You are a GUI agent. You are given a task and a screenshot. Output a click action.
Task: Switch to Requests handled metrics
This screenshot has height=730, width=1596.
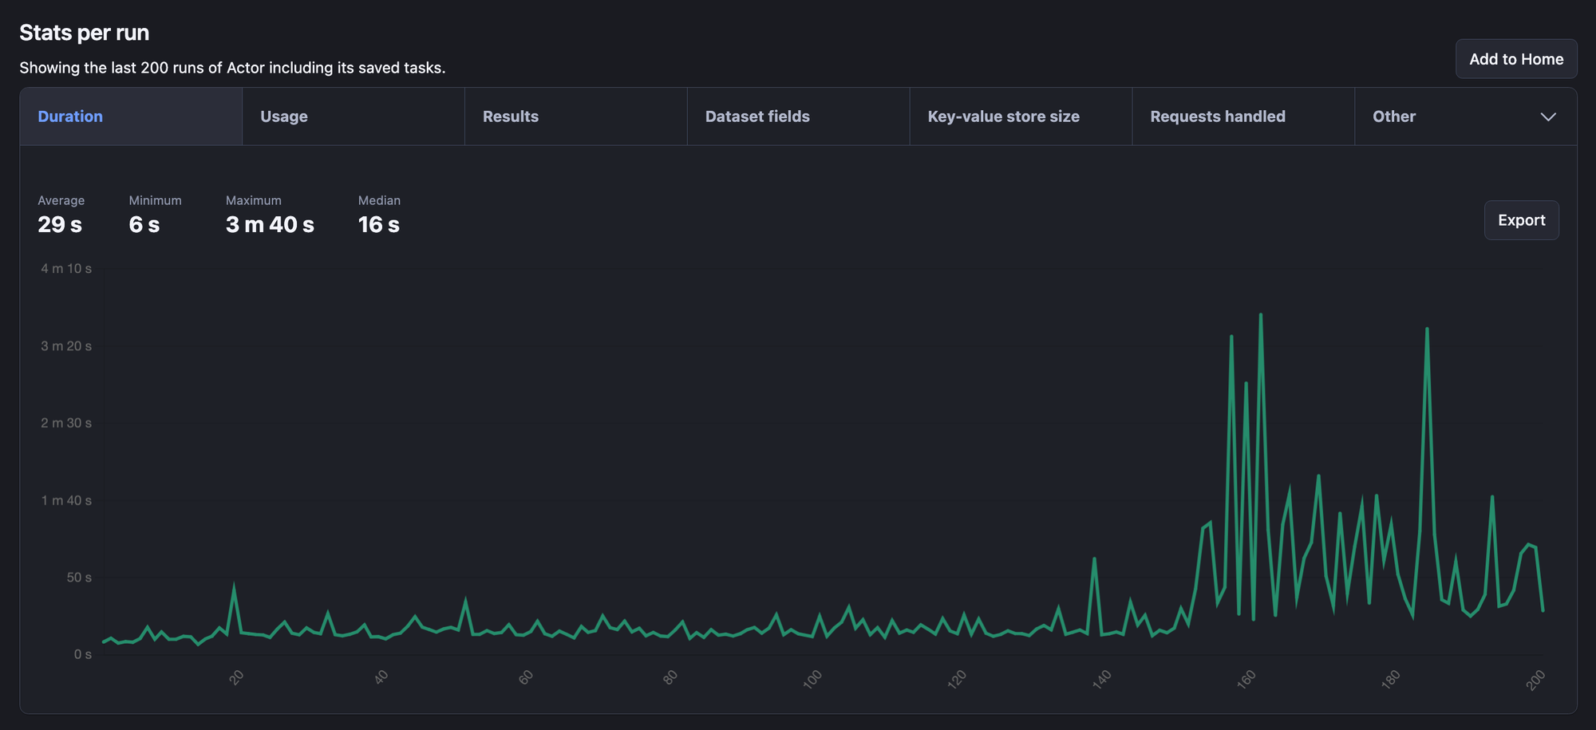pos(1217,116)
